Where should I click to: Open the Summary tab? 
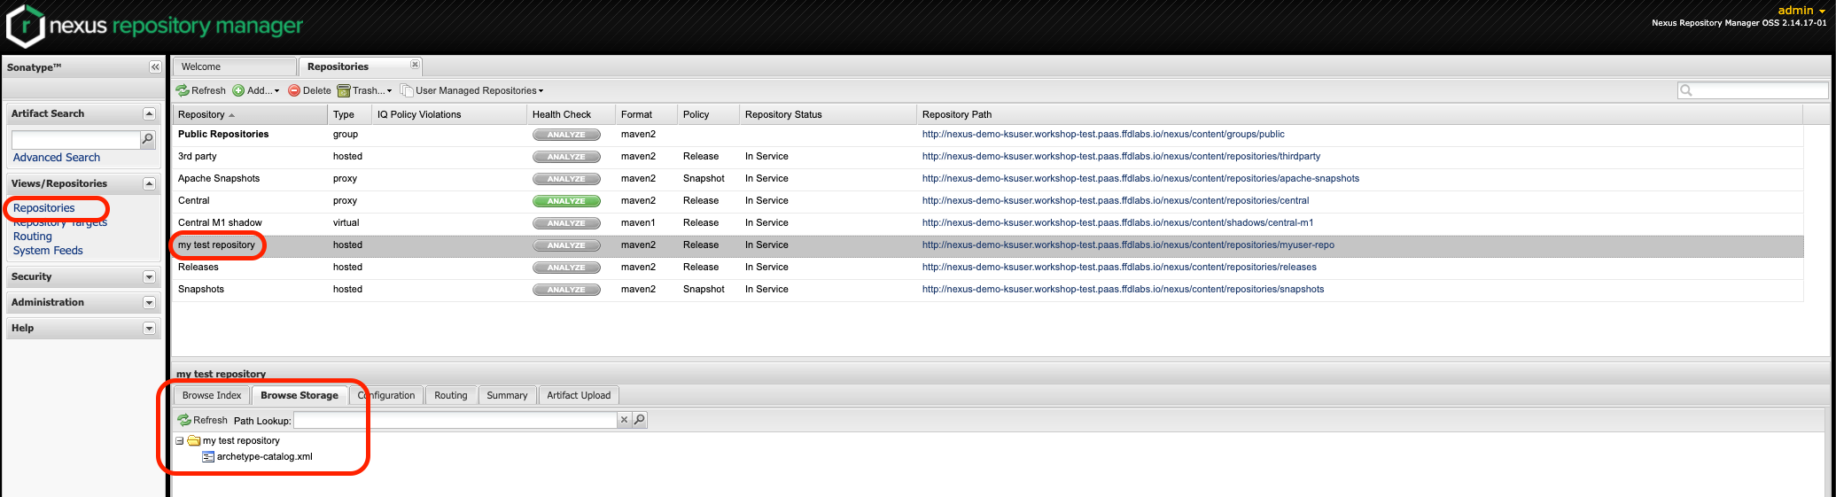click(507, 395)
